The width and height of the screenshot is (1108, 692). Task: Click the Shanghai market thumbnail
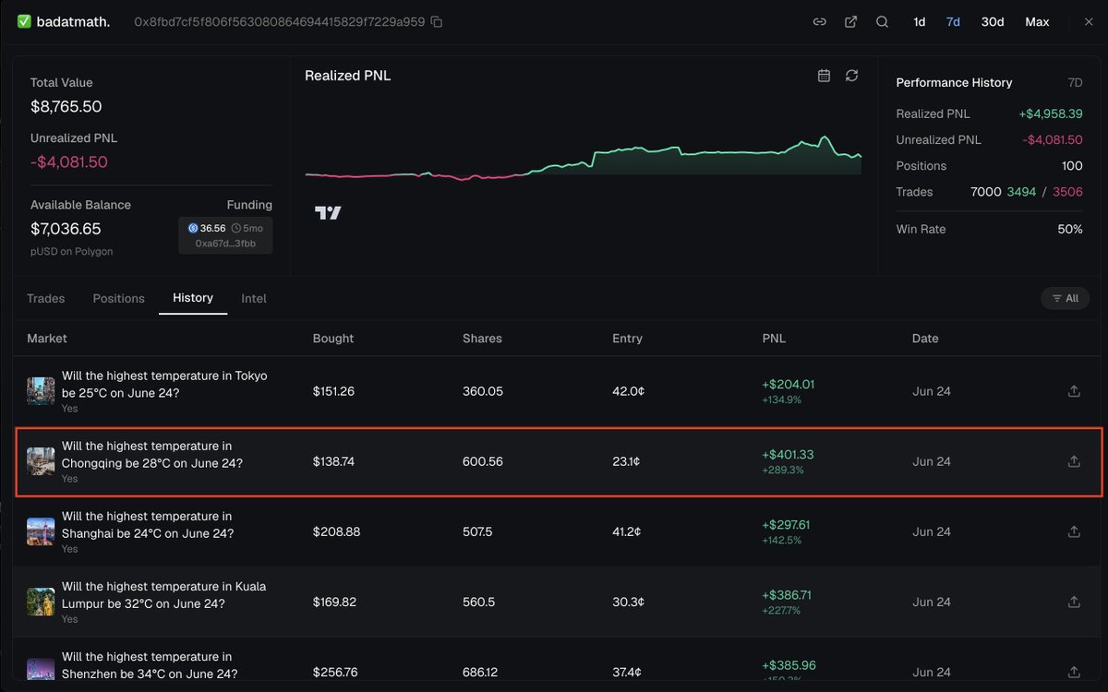click(41, 531)
